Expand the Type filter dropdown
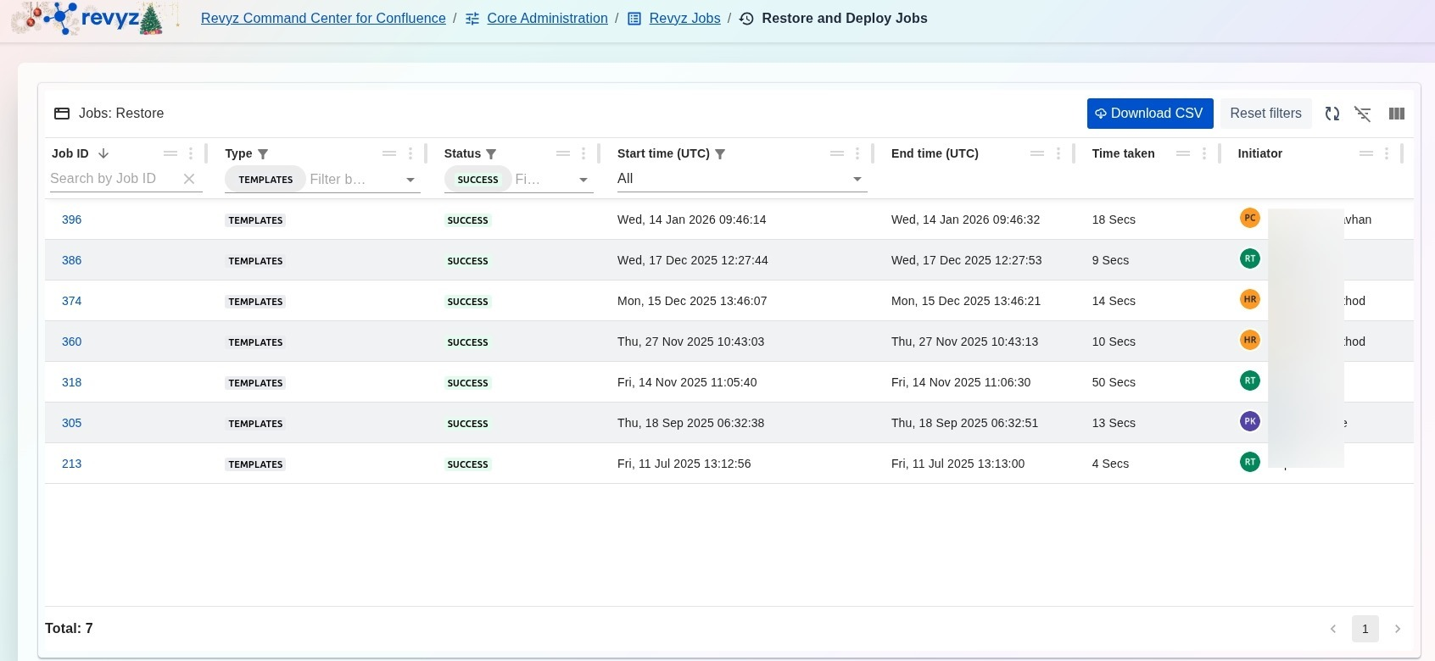1435x661 pixels. (x=410, y=180)
